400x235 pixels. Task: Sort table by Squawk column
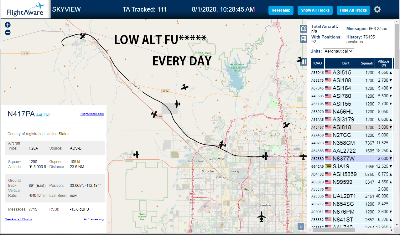pos(367,63)
